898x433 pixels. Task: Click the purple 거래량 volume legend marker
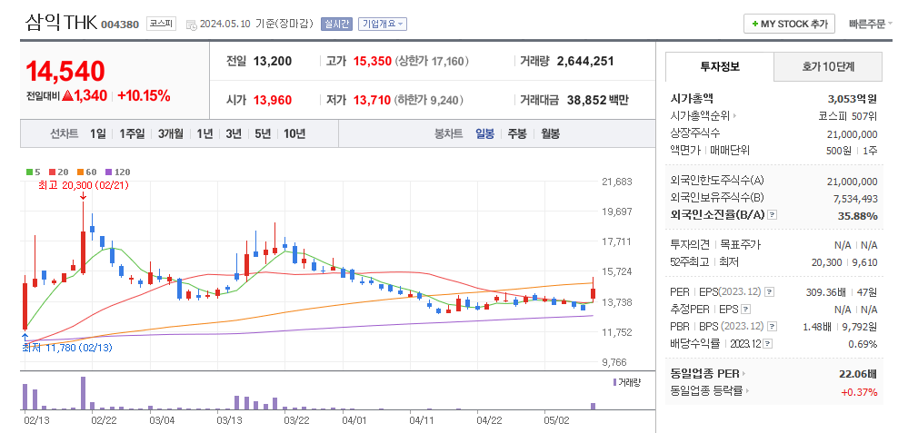[615, 382]
